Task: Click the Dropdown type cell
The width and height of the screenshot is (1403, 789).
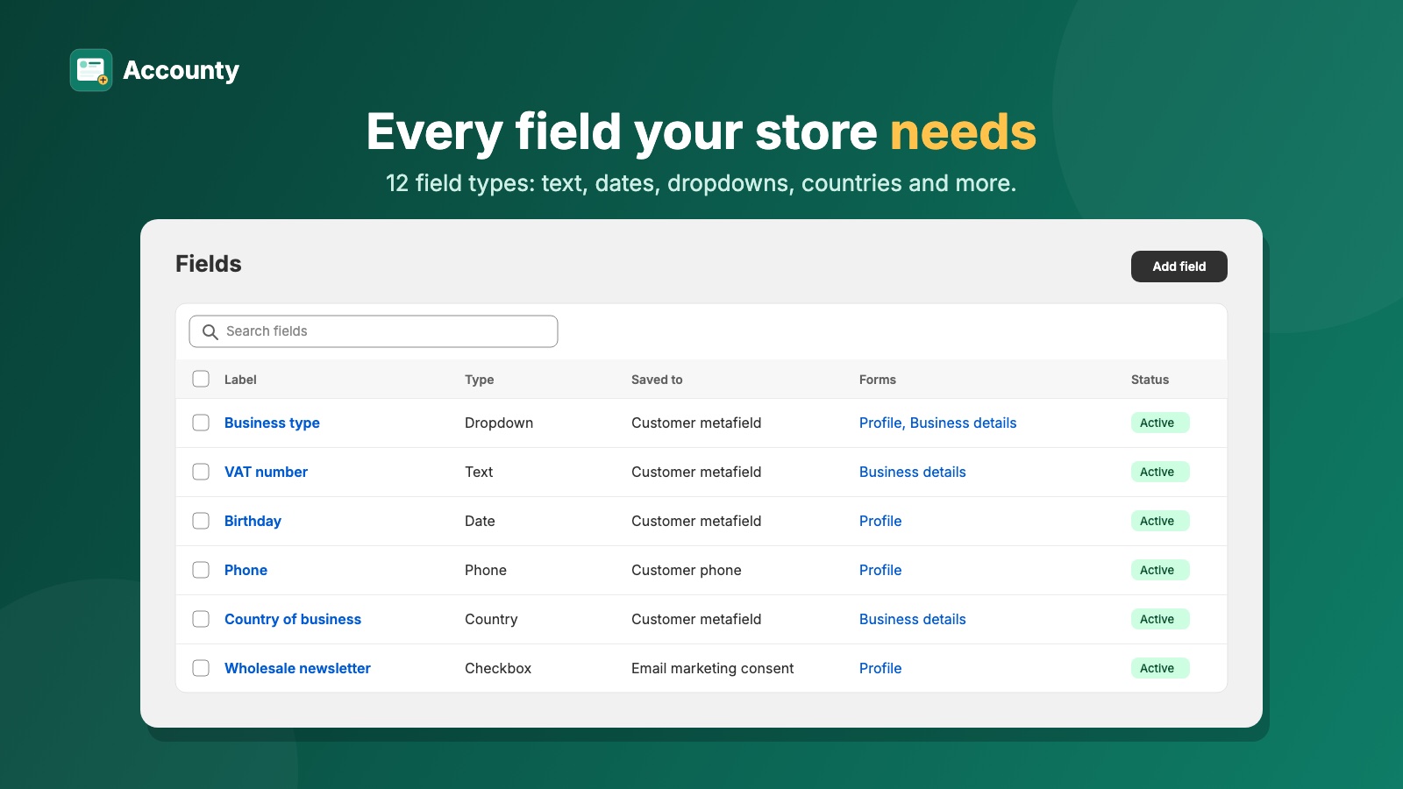Action: pyautogui.click(x=499, y=423)
